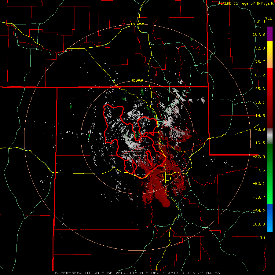
Task: Click the 14.5 value on velocity scale
Action: (260, 116)
